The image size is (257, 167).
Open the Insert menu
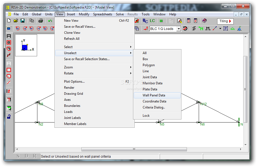coord(71,14)
